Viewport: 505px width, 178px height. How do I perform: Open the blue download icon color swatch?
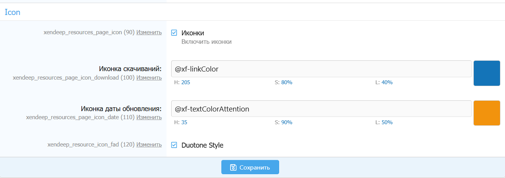pos(486,73)
